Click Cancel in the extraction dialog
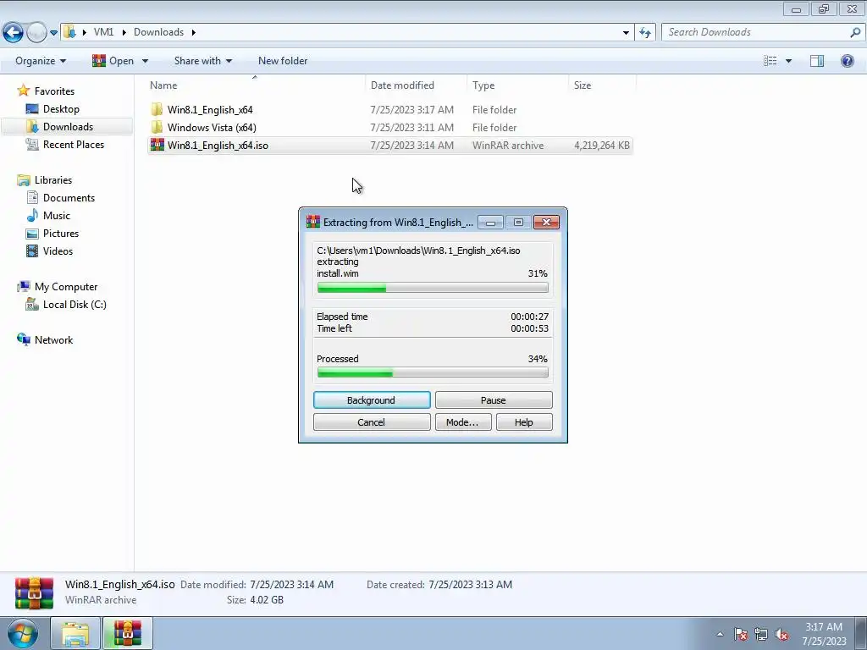The width and height of the screenshot is (867, 650). click(372, 422)
